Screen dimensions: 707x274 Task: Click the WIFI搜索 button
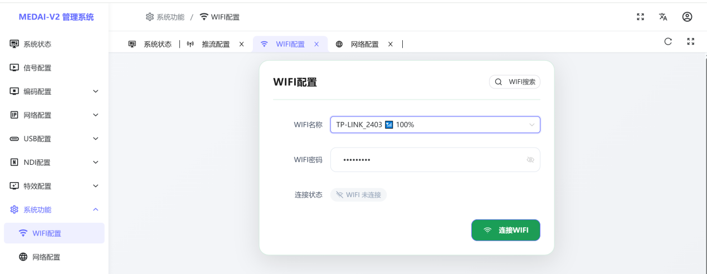point(515,82)
